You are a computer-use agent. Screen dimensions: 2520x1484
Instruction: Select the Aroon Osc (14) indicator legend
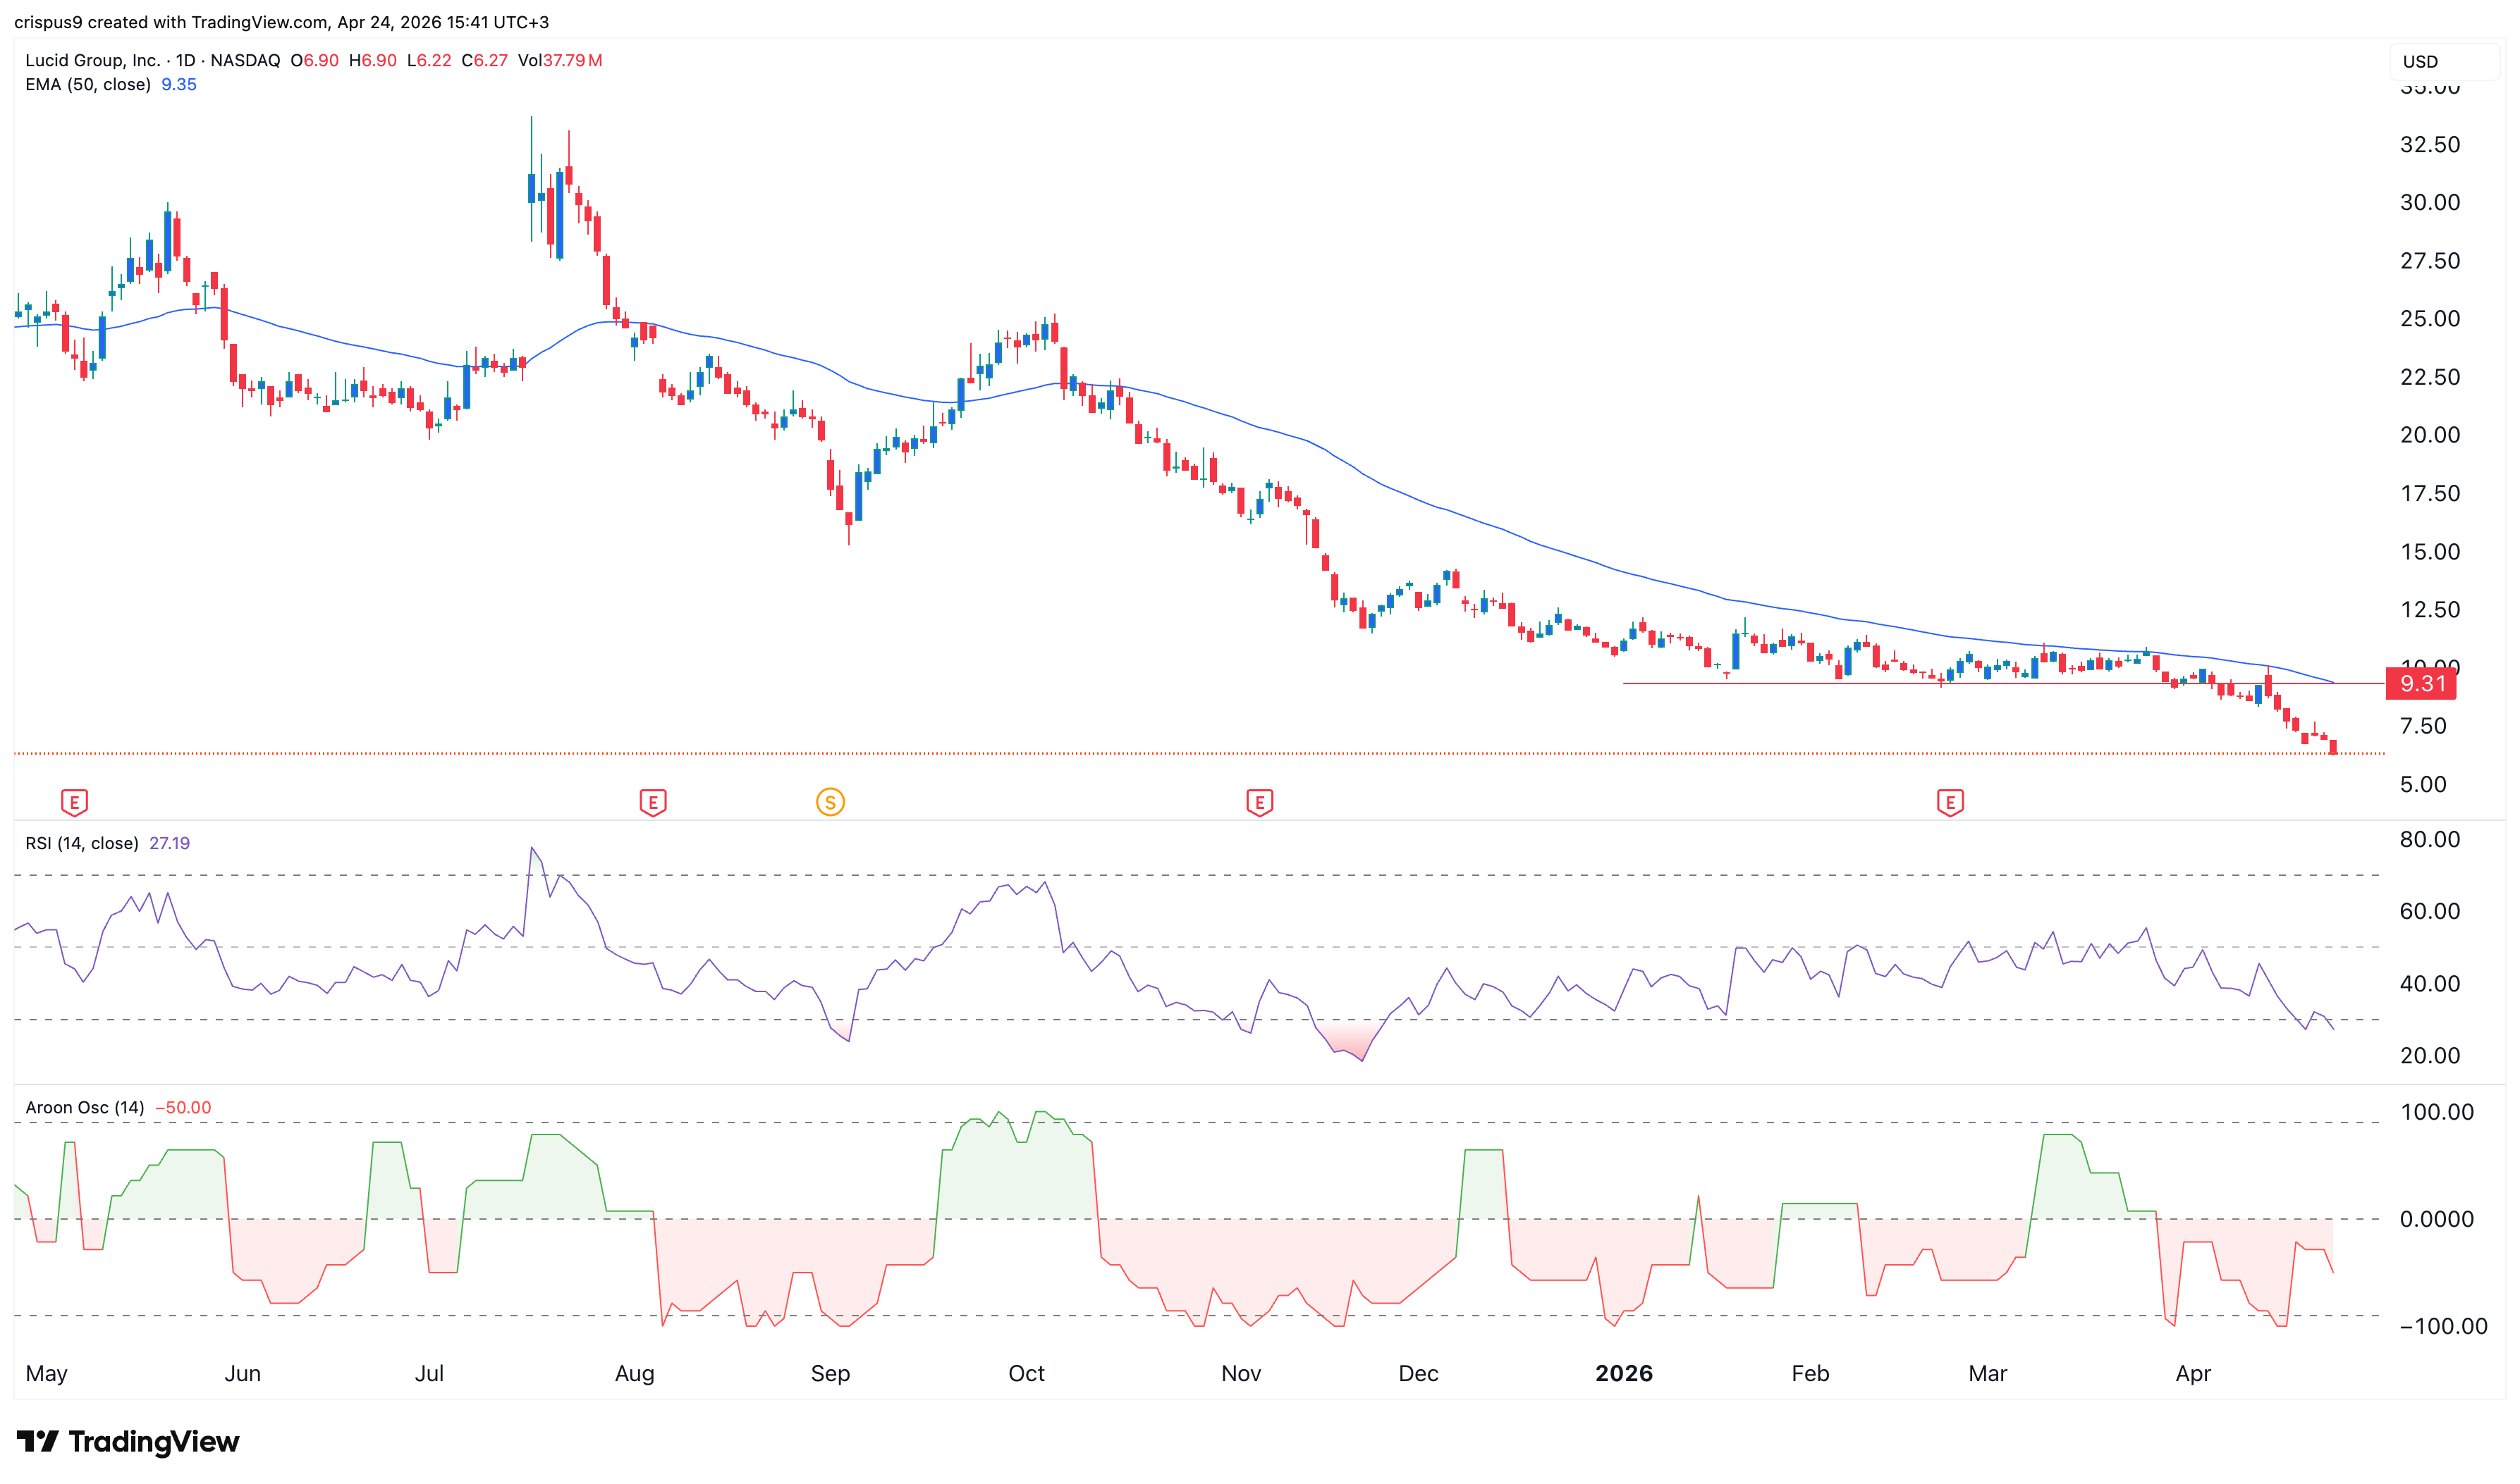click(x=84, y=1107)
